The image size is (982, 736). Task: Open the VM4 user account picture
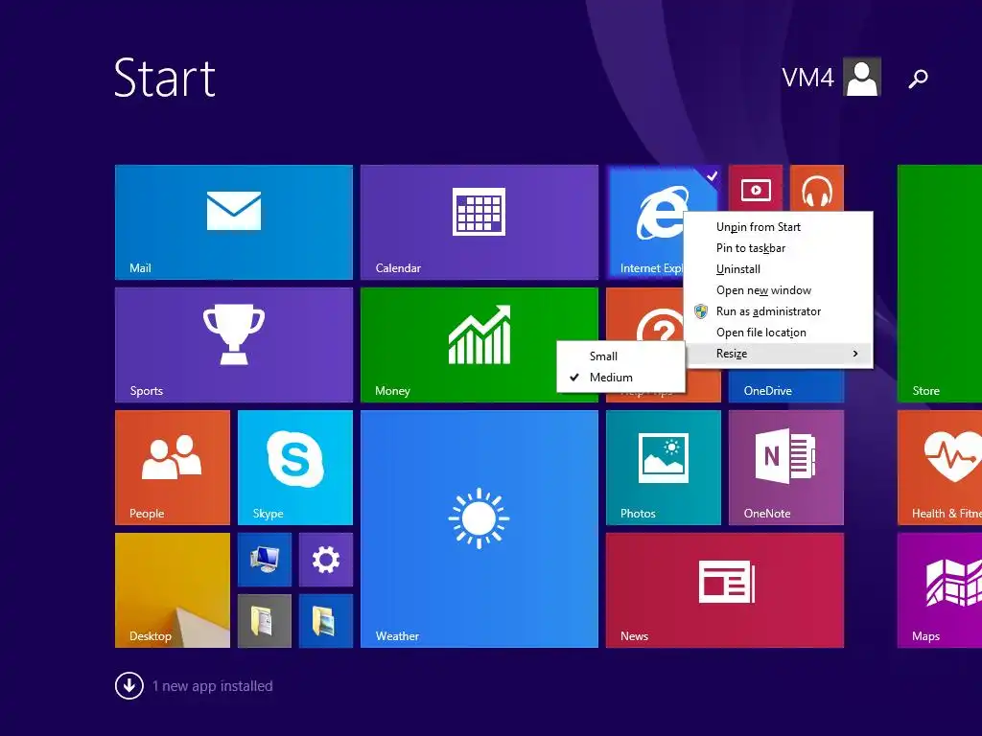pyautogui.click(x=862, y=77)
